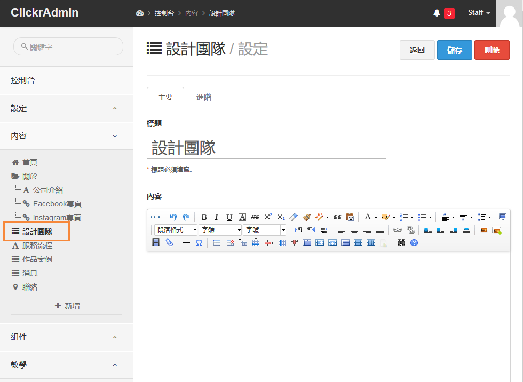523x382 pixels.
Task: Click 控制台 breadcrumb link
Action: click(164, 13)
